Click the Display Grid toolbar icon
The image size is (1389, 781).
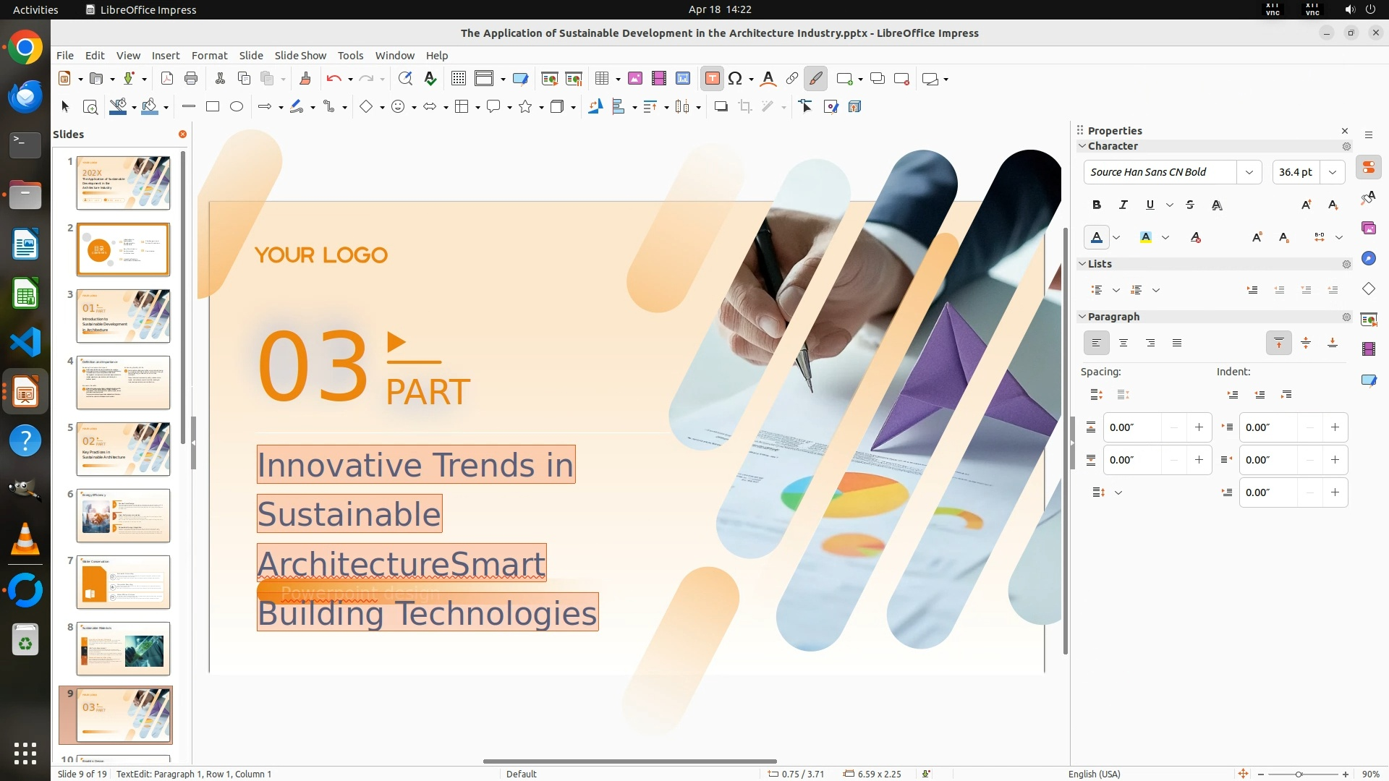click(458, 79)
